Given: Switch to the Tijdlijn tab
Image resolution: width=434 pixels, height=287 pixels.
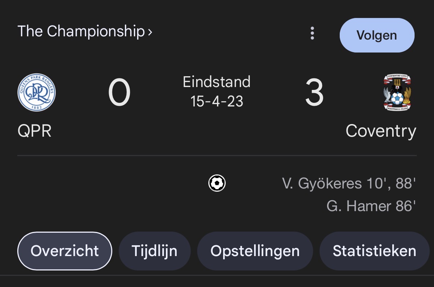Looking at the screenshot, I should 154,251.
